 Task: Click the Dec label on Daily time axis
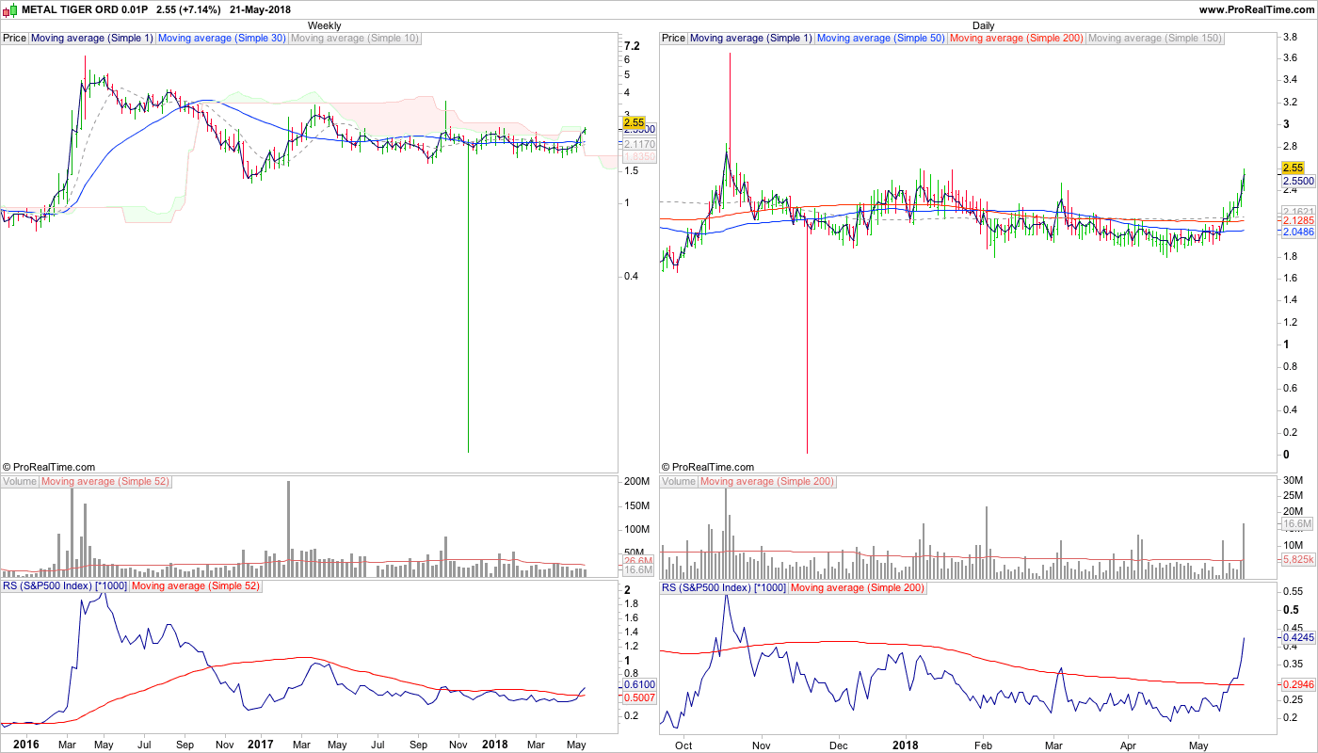[837, 744]
